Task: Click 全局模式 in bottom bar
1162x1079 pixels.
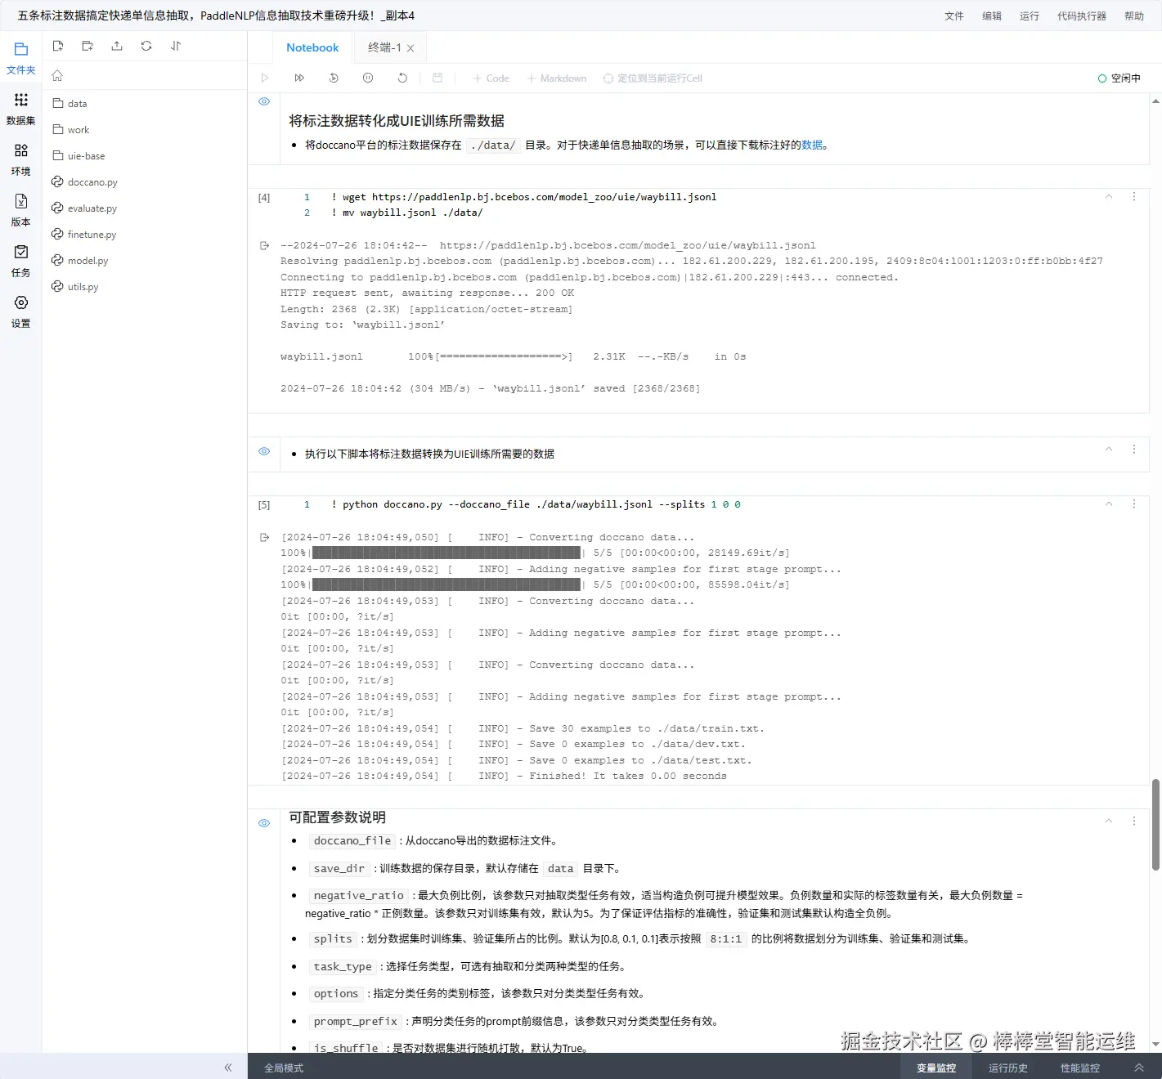Action: 284,1068
